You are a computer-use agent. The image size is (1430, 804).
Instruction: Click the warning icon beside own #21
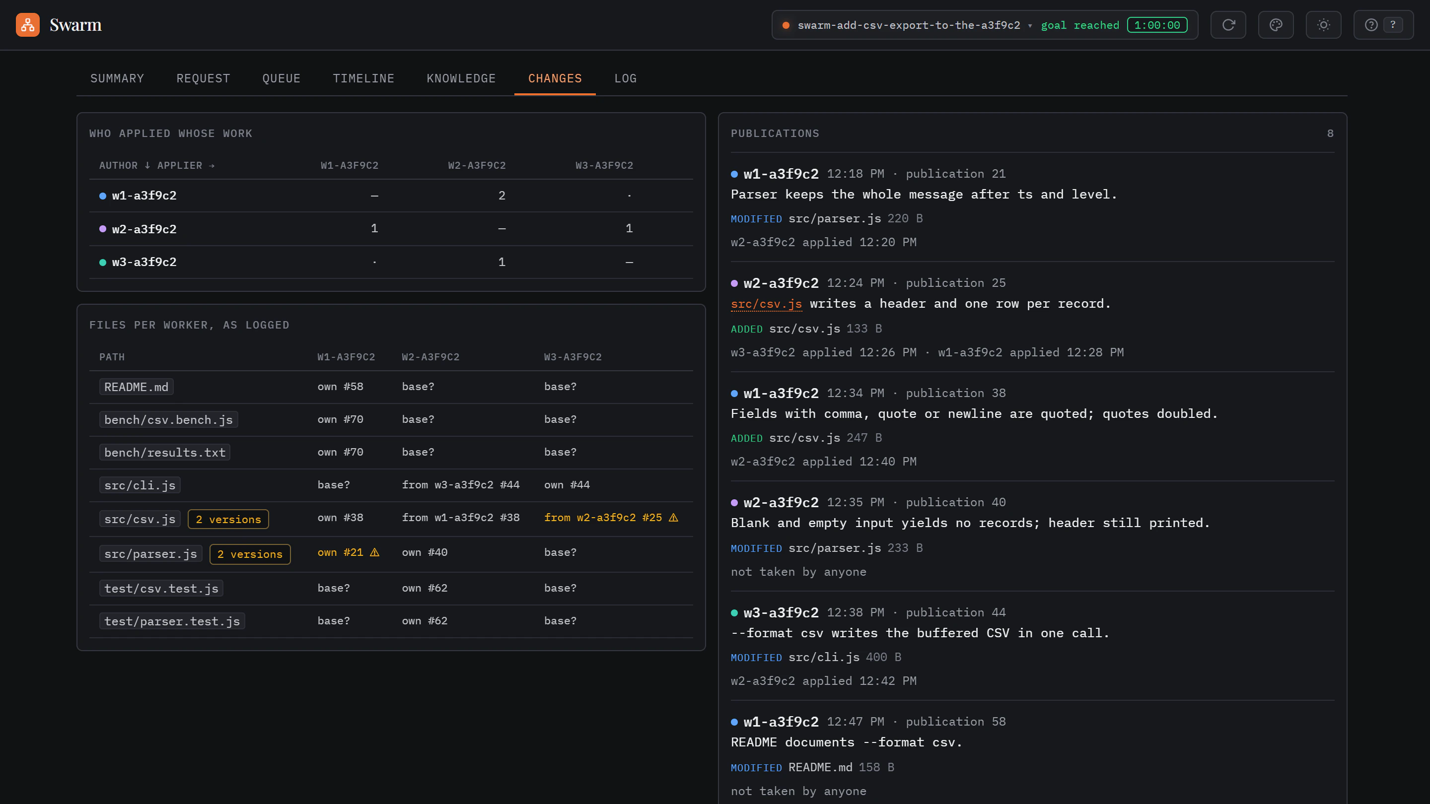tap(375, 553)
